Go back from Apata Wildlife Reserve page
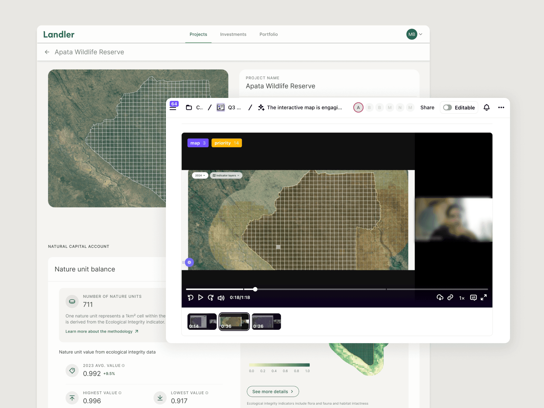The image size is (544, 408). [x=47, y=52]
